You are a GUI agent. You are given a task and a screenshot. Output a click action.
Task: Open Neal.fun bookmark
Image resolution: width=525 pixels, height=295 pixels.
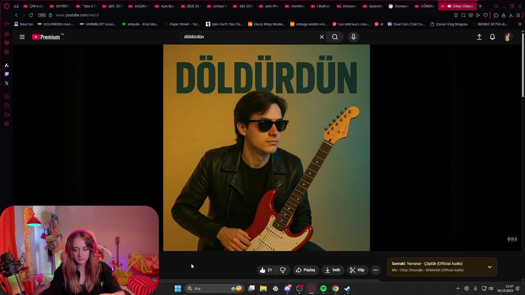(23, 24)
